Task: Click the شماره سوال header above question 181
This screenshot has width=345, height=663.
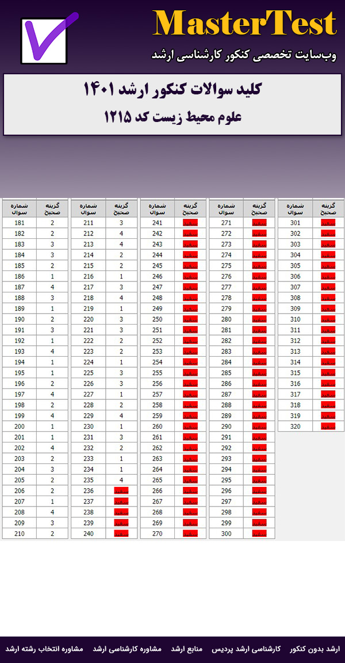Action: [x=20, y=208]
